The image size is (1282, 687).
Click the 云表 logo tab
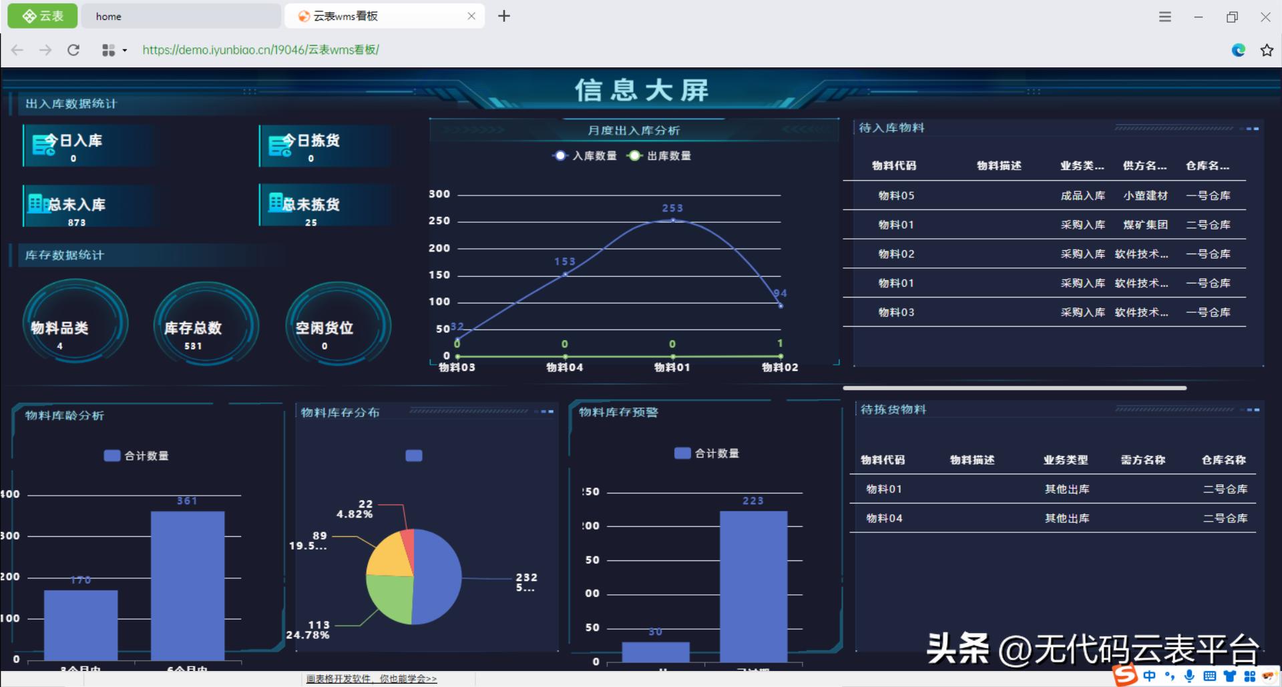coord(42,16)
